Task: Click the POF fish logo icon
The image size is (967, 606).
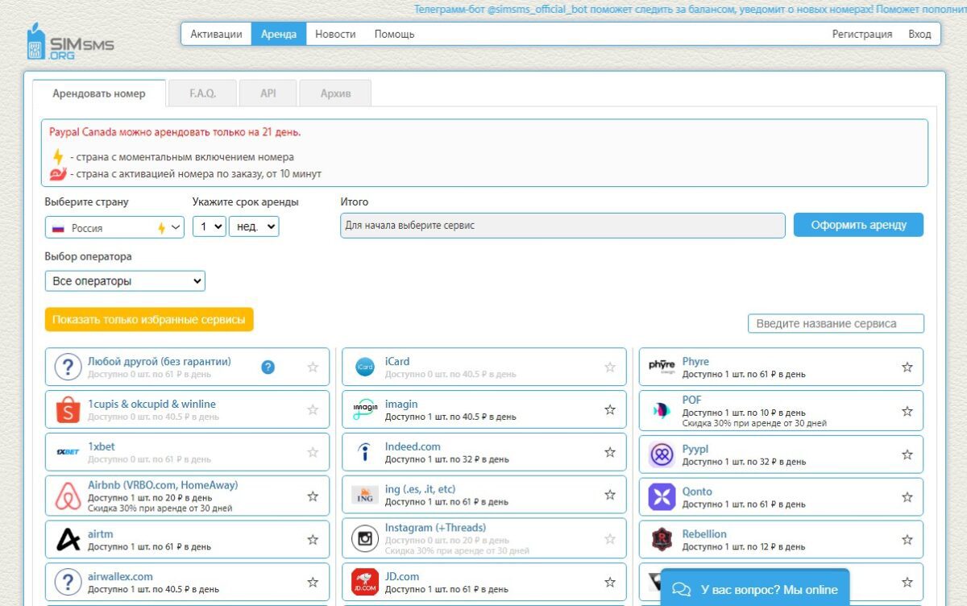Action: [x=662, y=409]
